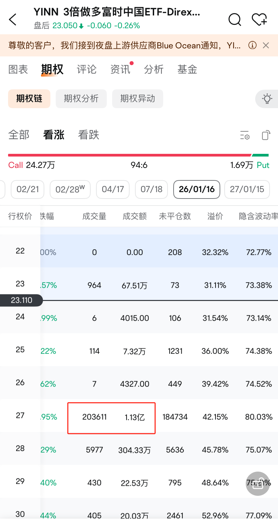The height and width of the screenshot is (523, 278).
Task: Tap volume value 203611
Action: 94,417
